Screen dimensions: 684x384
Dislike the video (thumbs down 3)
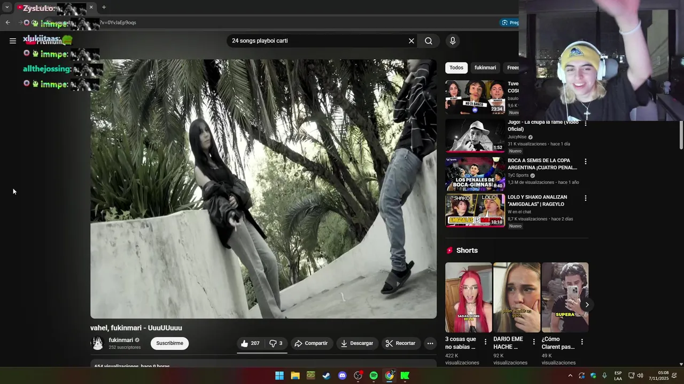(x=276, y=343)
